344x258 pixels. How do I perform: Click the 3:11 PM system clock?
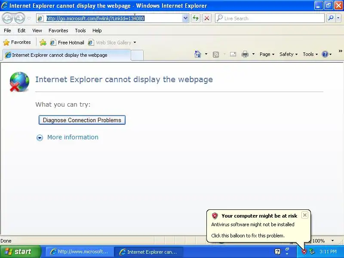pyautogui.click(x=328, y=252)
